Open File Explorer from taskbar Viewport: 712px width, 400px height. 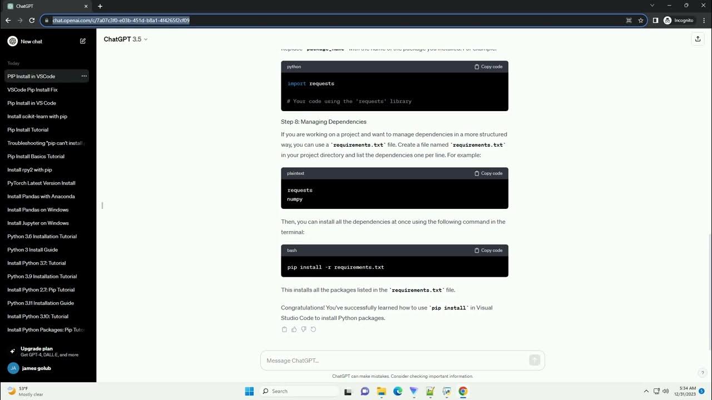tap(382, 391)
